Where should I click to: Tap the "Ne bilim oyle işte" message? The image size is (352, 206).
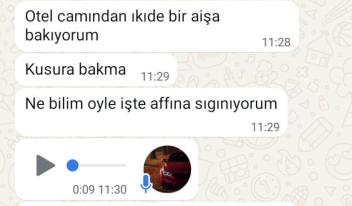click(x=151, y=113)
